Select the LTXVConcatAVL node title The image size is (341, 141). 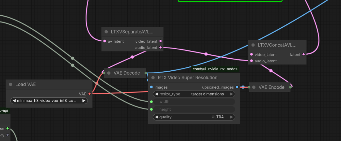[x=277, y=45]
